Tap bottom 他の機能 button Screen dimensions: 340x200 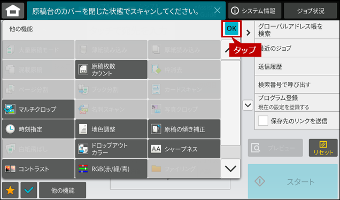[63, 190]
